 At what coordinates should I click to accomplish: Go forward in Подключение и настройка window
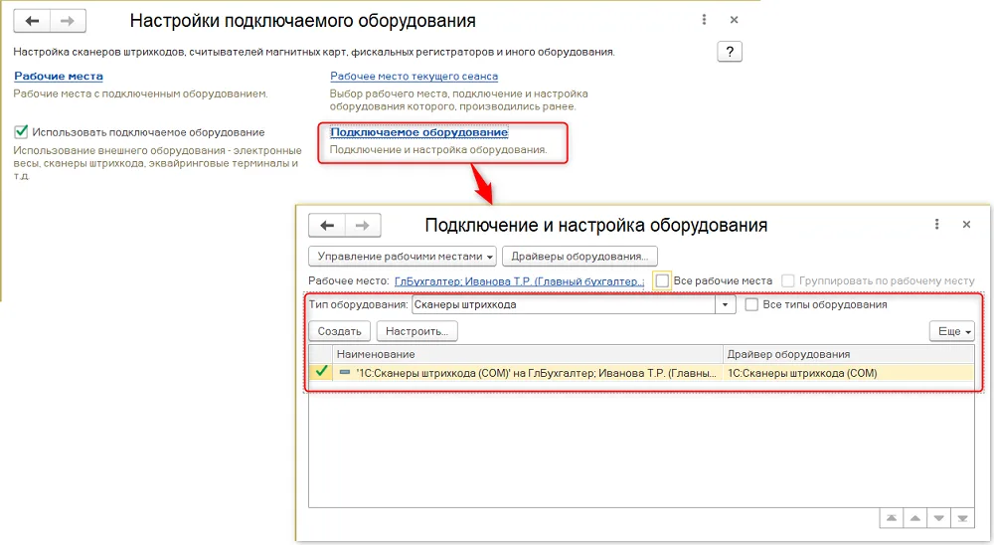point(363,225)
